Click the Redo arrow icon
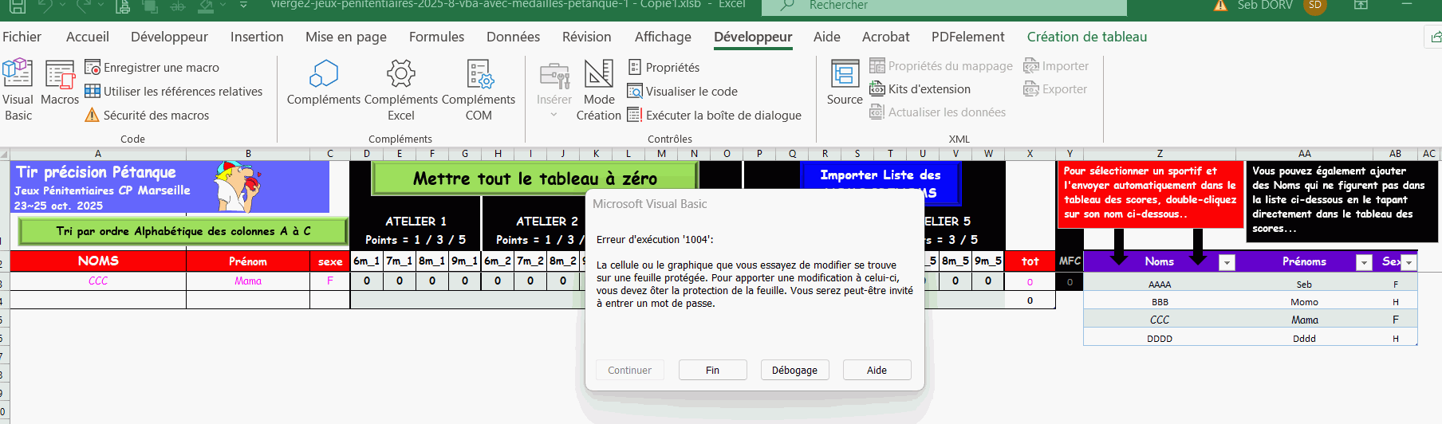 tap(83, 6)
